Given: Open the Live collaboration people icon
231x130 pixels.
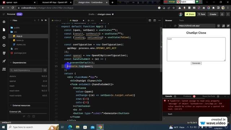Looking at the screenshot, I should tap(4, 69).
